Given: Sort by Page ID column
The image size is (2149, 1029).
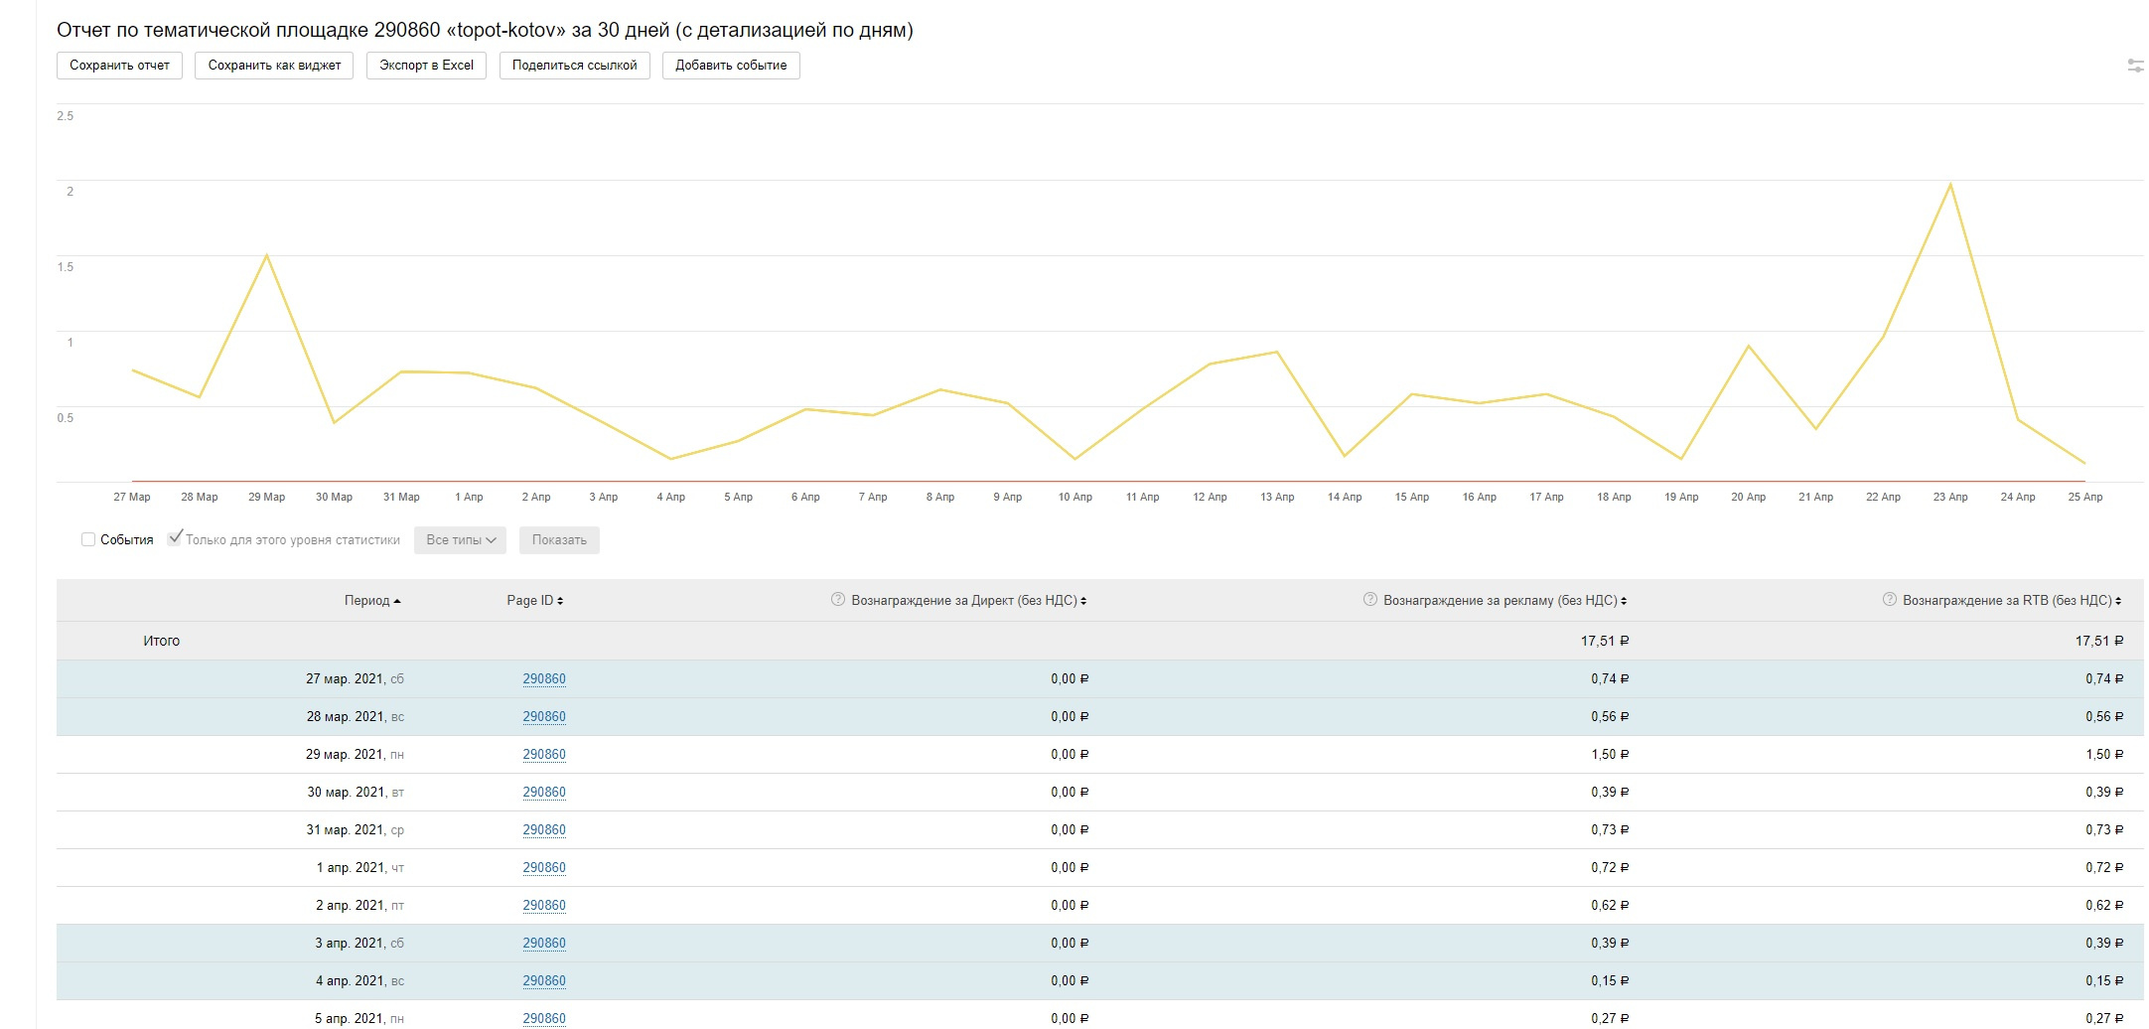Looking at the screenshot, I should pos(534,601).
